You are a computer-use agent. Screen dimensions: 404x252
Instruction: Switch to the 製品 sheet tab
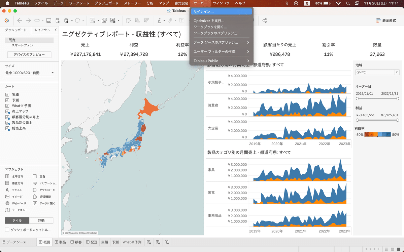coord(60,242)
